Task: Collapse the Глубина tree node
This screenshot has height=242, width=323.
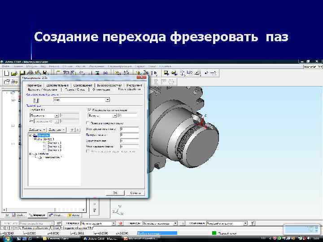Action: coord(31,154)
